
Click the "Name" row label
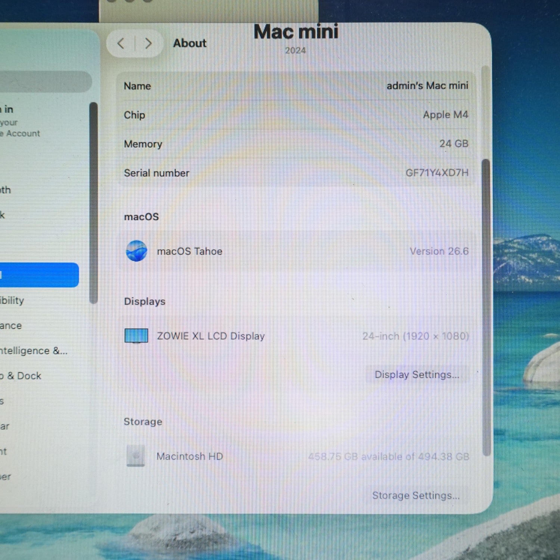(137, 86)
